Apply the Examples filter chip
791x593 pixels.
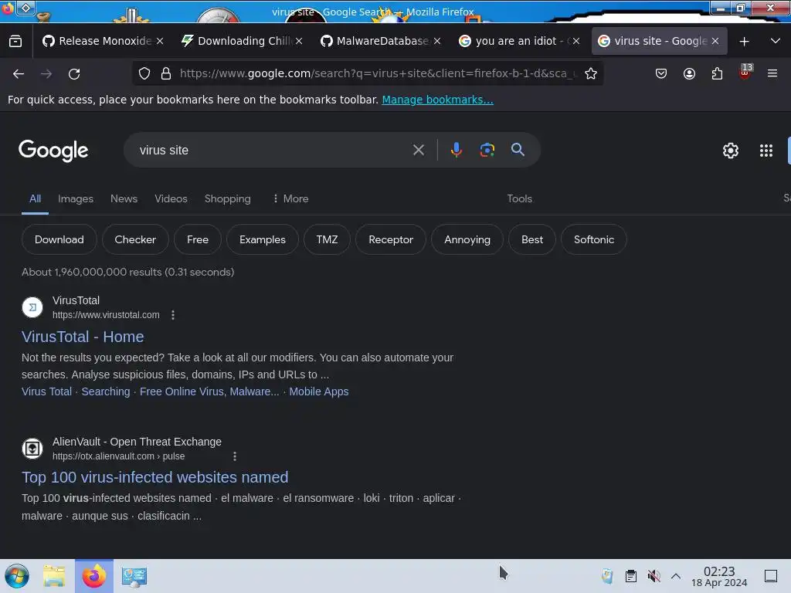tap(263, 239)
